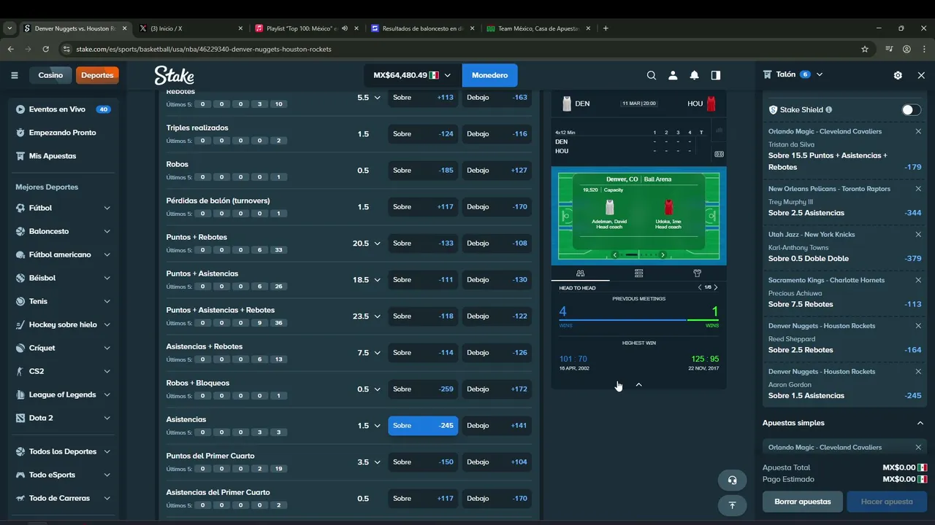Screen dimensions: 935x525
Task: Open Empezando Pronto section
Action: (x=63, y=133)
